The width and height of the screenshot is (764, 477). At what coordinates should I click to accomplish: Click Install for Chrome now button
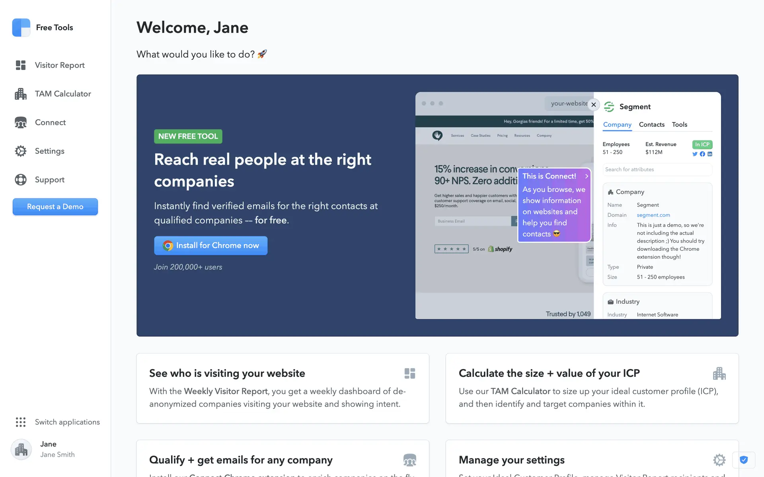click(x=210, y=246)
